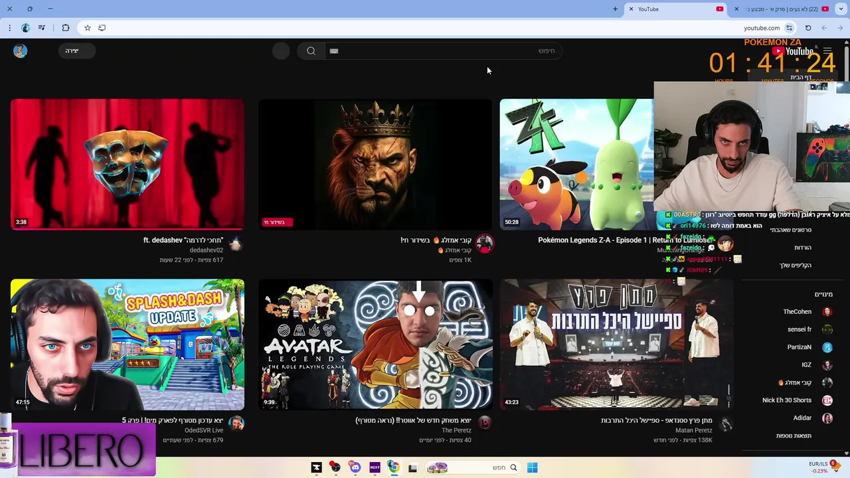Screen dimensions: 850x478
Task: Open OBS Studio from the taskbar
Action: click(x=336, y=467)
